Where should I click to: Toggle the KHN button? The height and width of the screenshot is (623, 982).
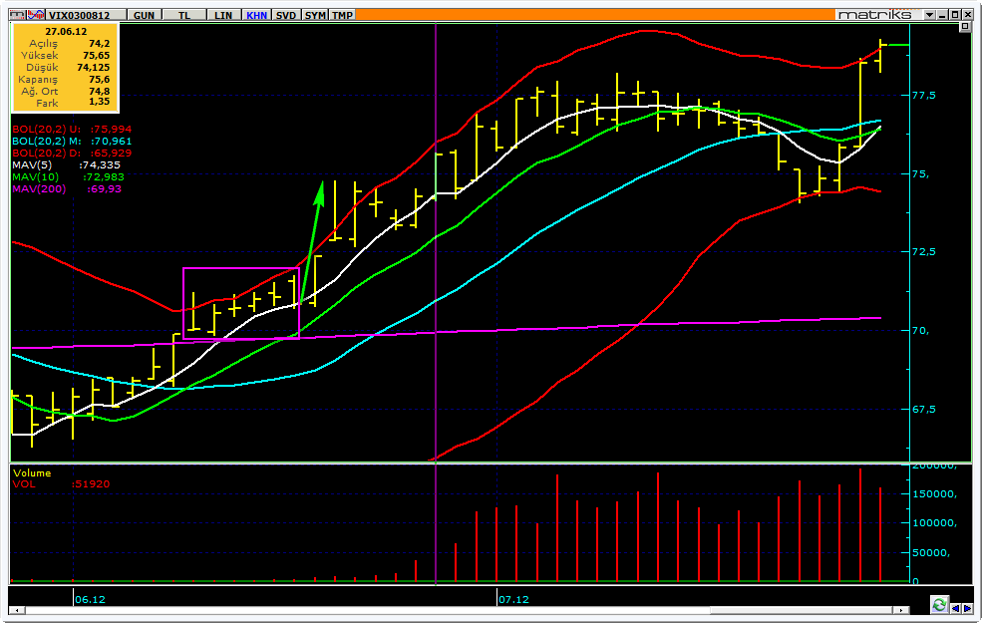[257, 15]
